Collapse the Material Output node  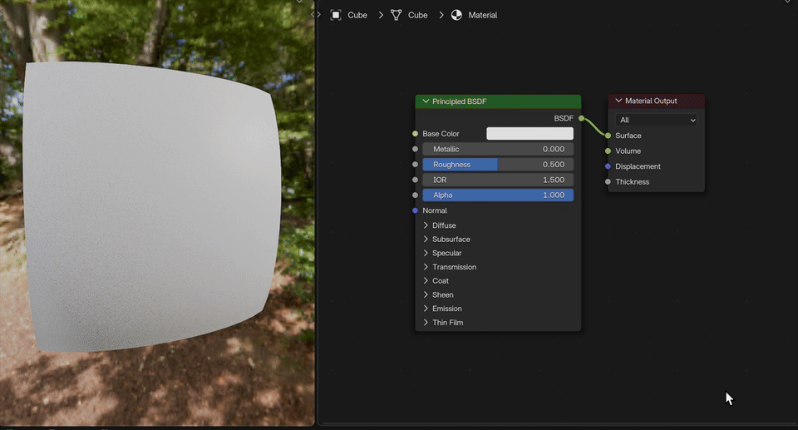point(618,101)
